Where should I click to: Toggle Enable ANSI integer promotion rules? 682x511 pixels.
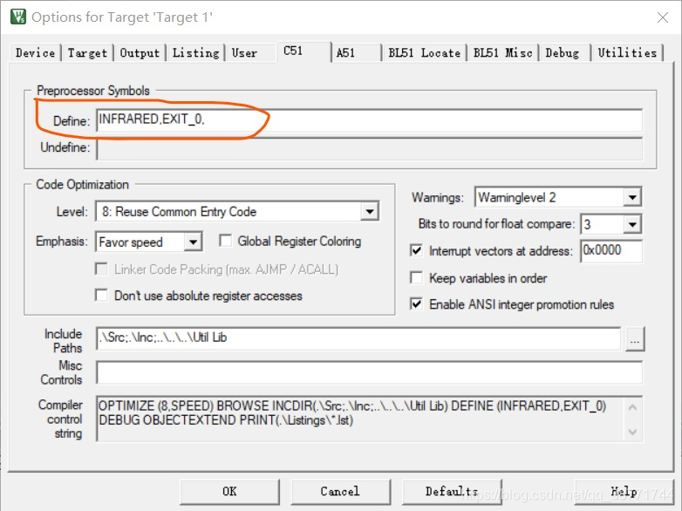pyautogui.click(x=416, y=304)
